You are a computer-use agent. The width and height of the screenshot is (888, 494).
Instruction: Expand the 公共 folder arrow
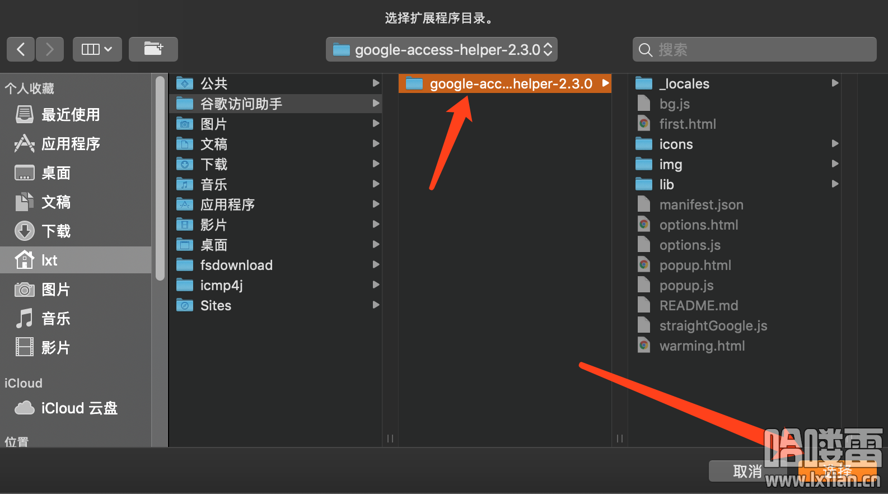pyautogui.click(x=376, y=83)
